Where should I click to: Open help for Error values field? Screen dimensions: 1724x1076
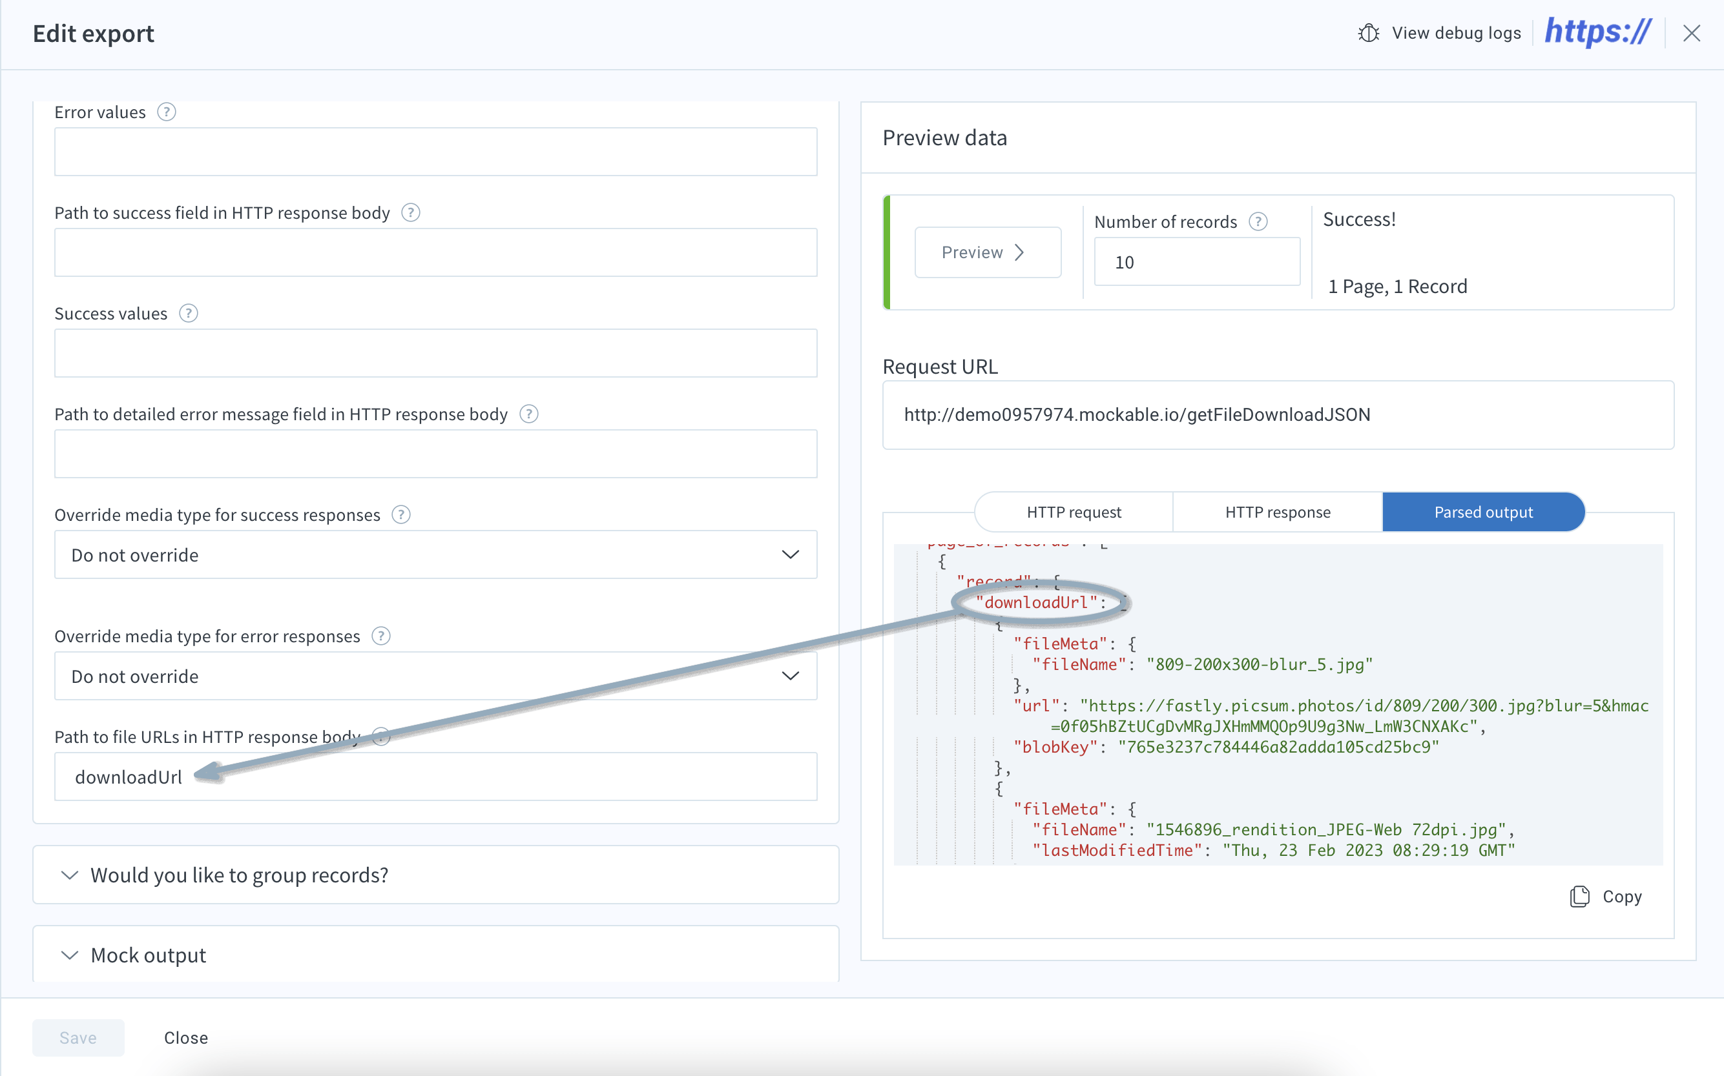167,112
